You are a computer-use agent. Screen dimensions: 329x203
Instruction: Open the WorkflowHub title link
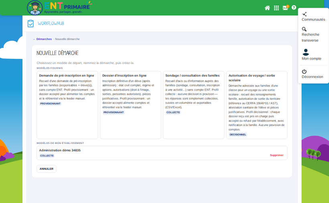51,24
